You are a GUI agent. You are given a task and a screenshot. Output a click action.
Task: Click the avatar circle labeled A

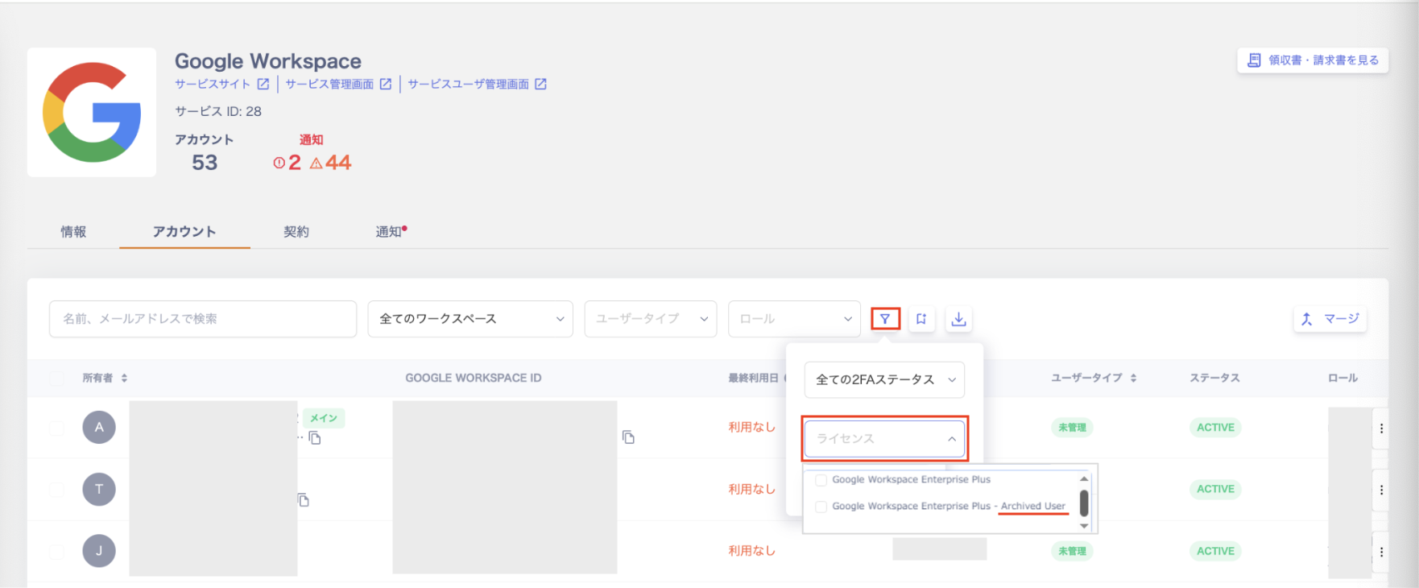point(99,427)
